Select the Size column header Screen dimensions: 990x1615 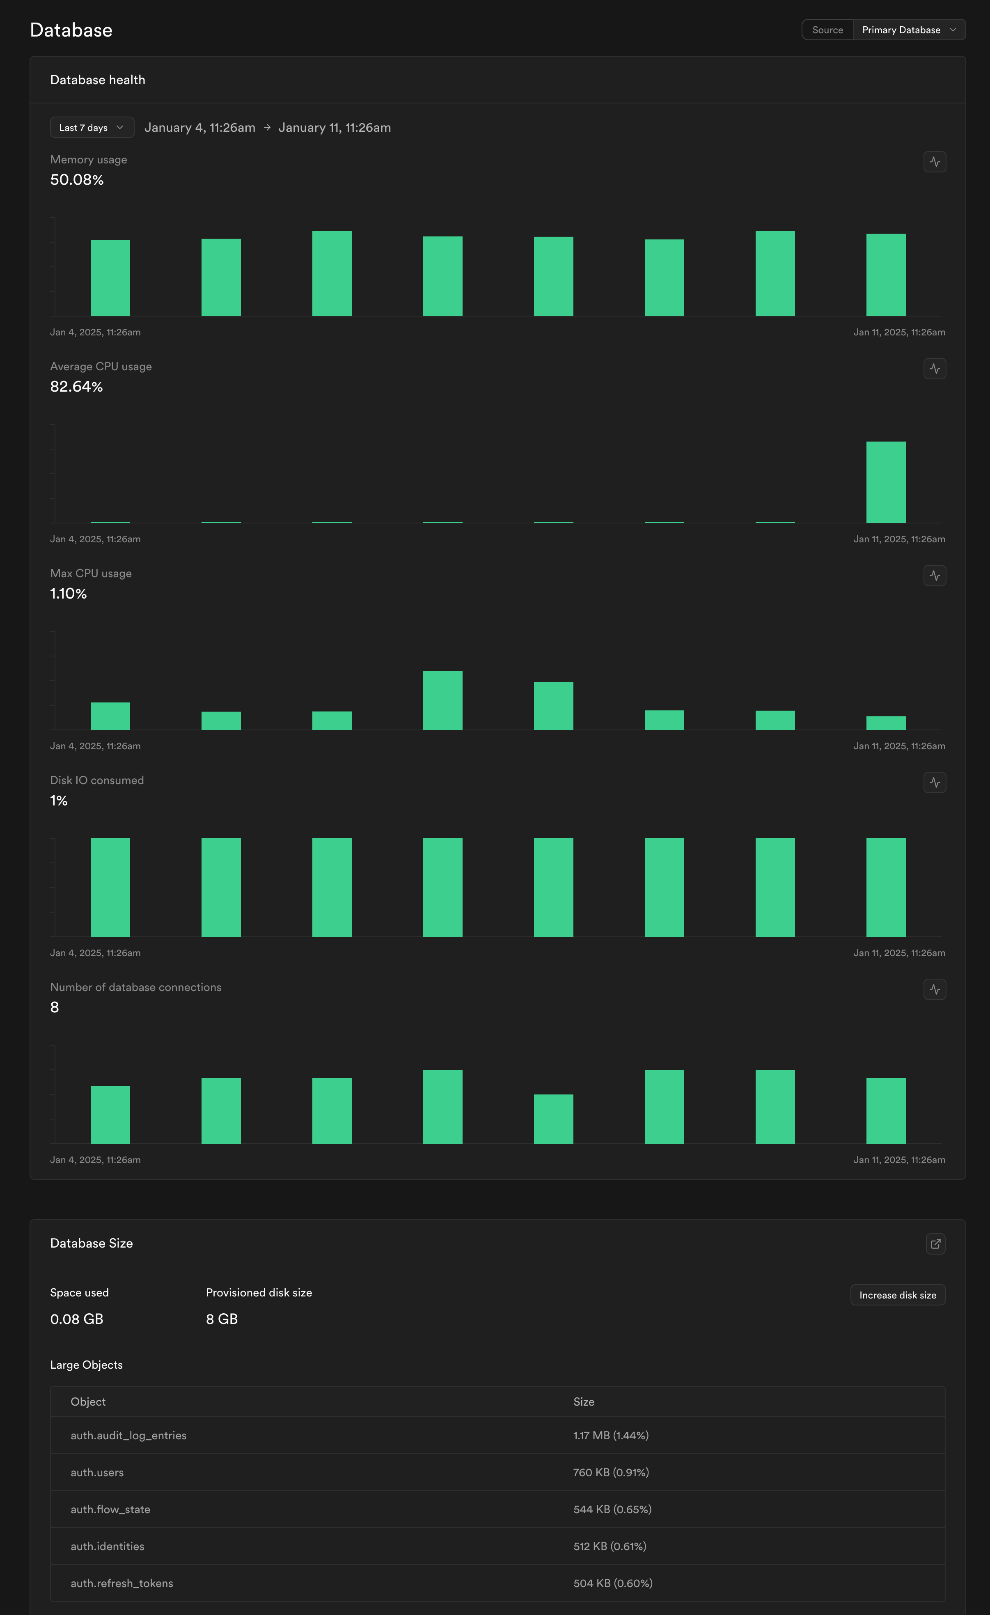click(x=584, y=1402)
